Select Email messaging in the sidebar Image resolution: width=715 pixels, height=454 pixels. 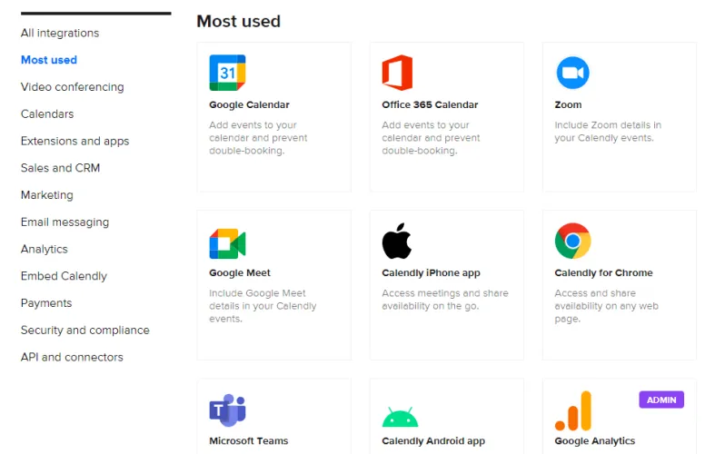65,222
